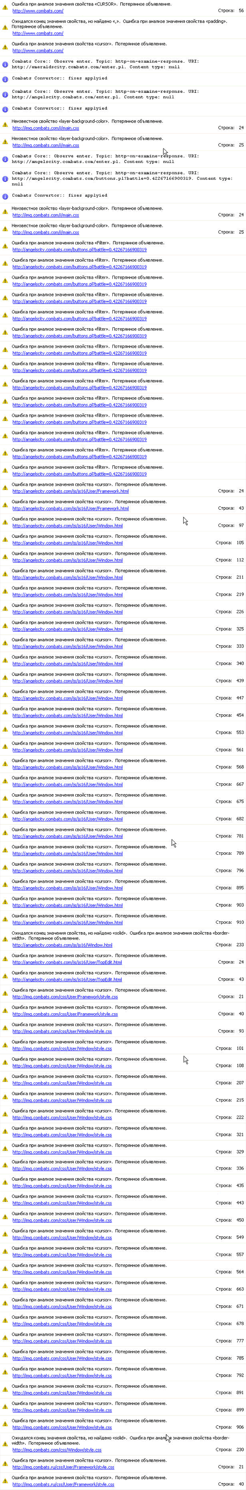Open js16/Window.html link in the Строка 233 row

coord(62,945)
